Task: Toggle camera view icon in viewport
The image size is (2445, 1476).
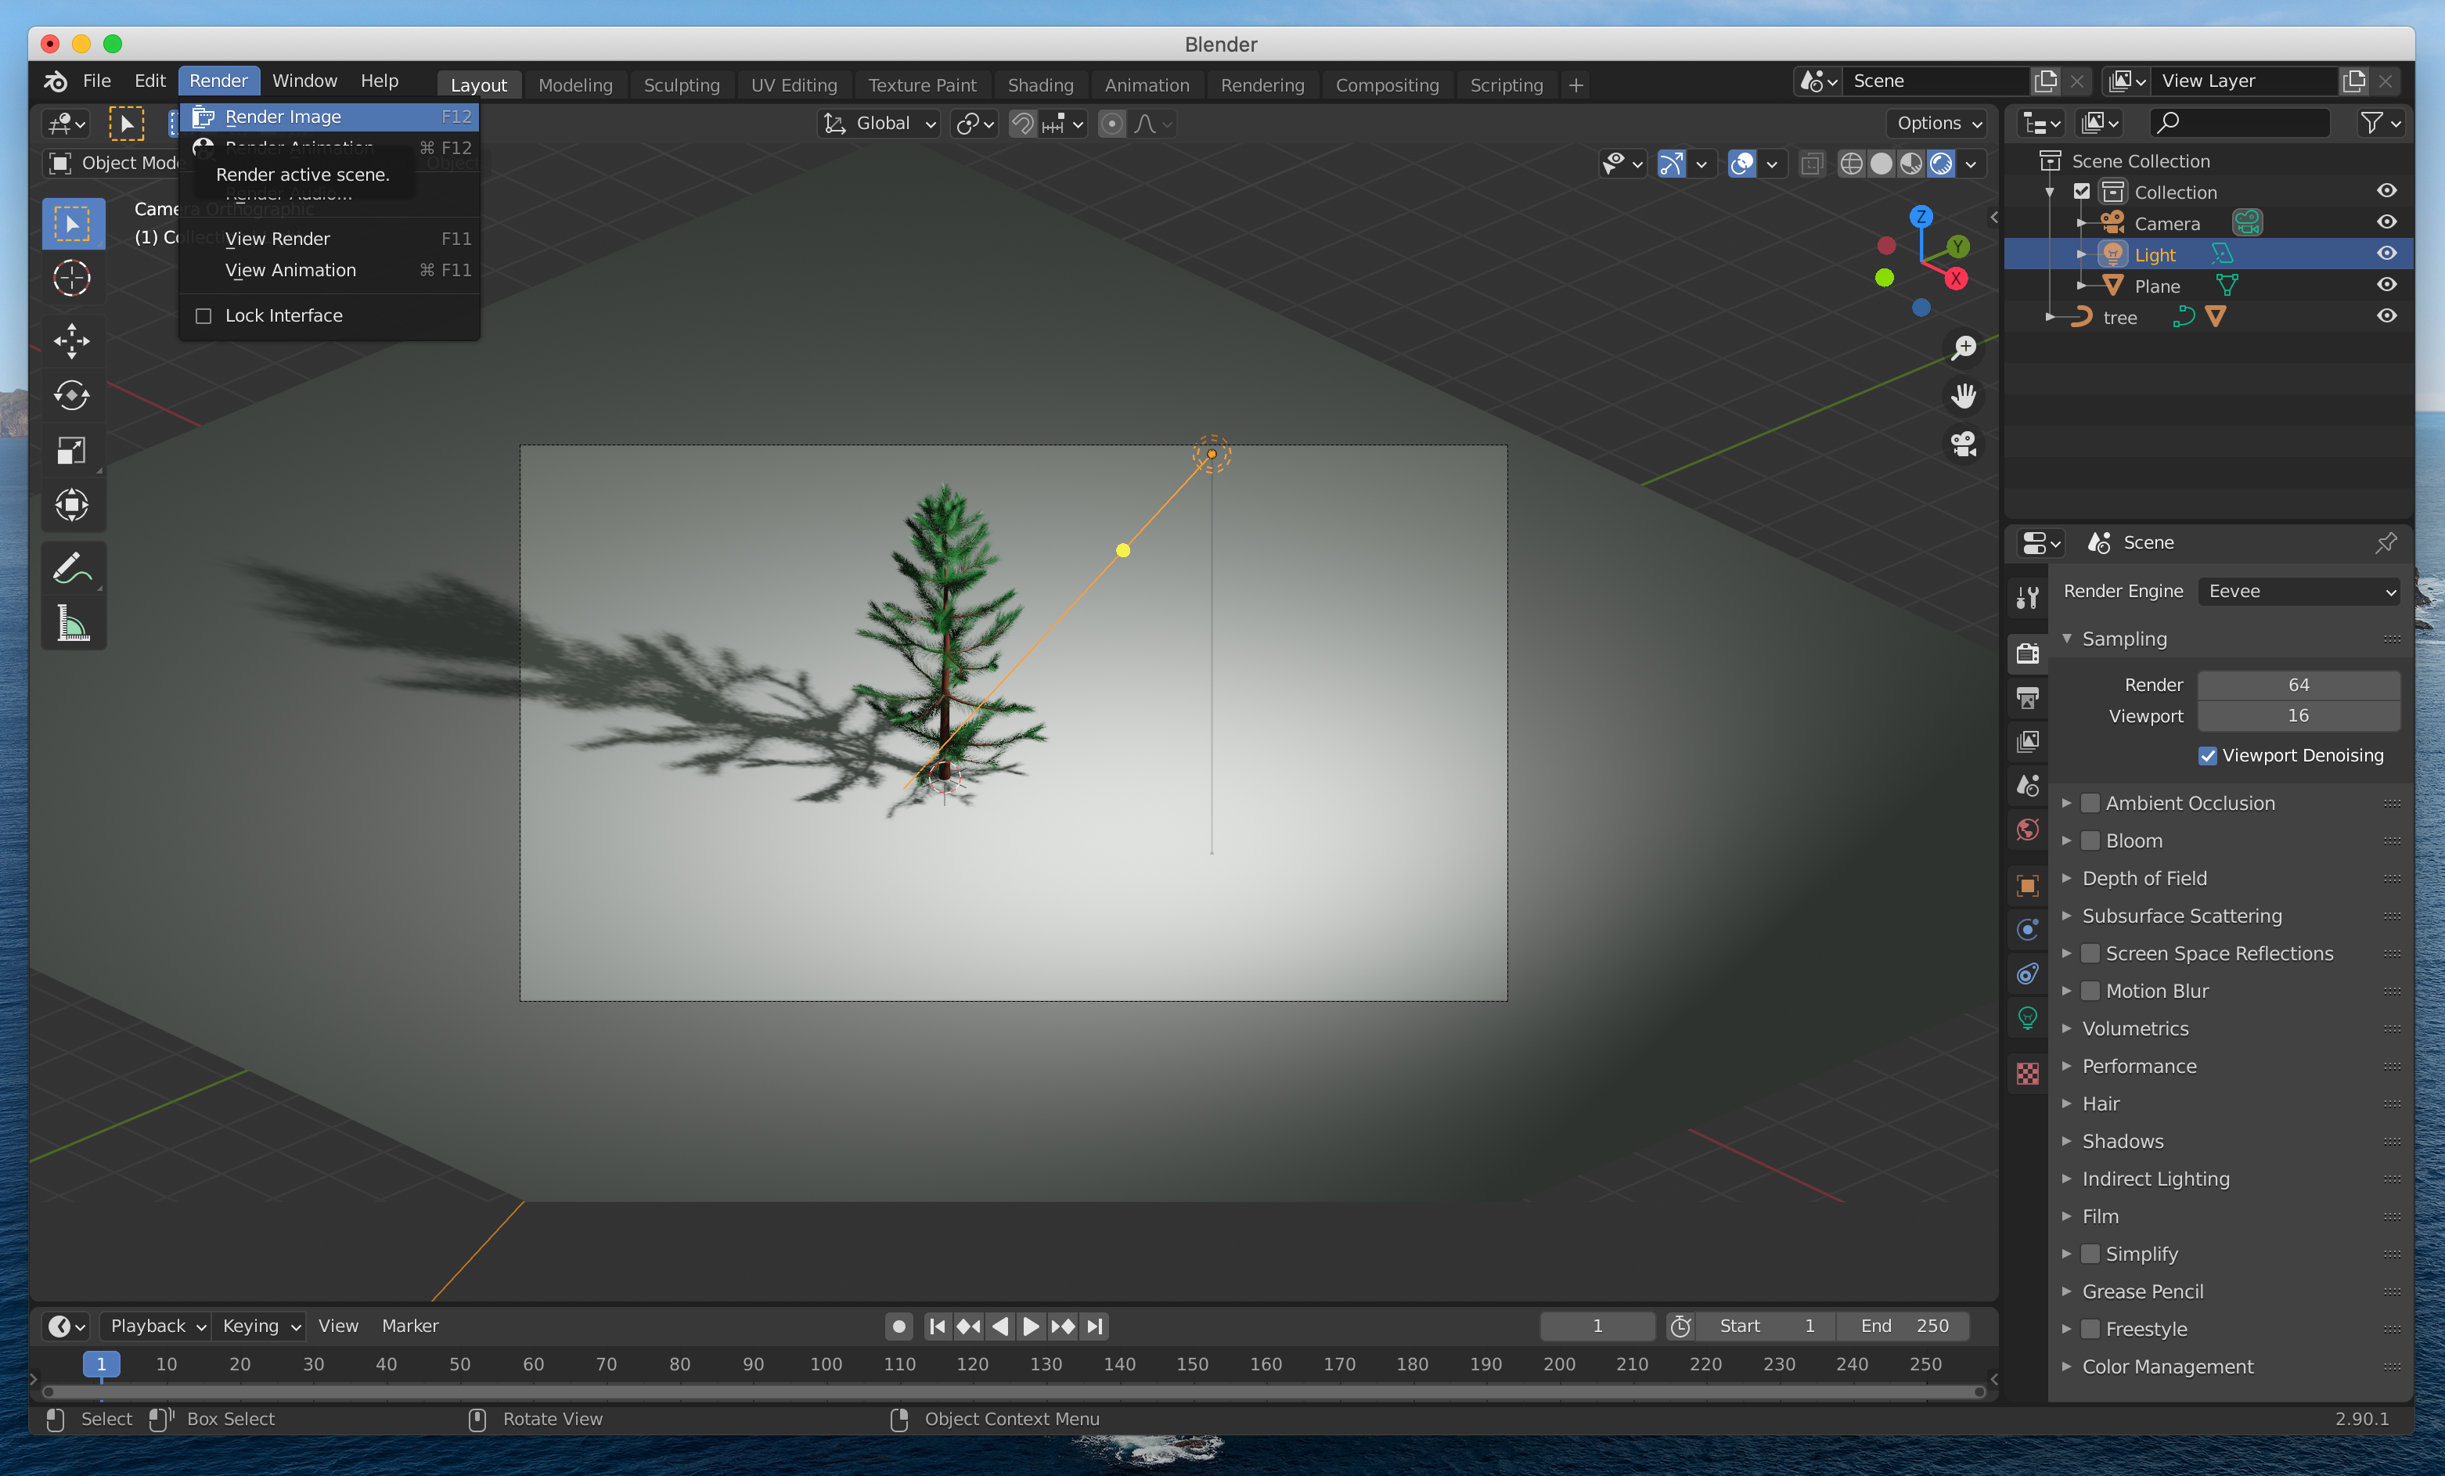Action: click(x=1964, y=445)
